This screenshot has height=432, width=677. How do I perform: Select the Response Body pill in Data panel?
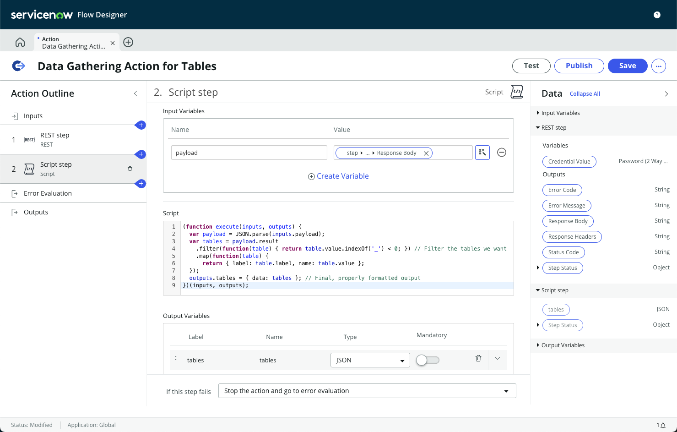coord(568,221)
